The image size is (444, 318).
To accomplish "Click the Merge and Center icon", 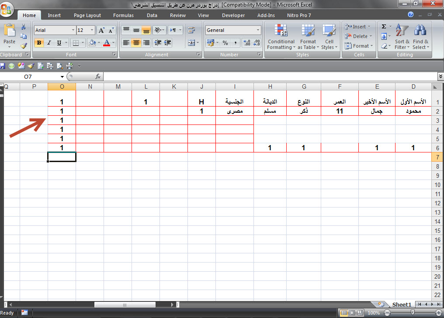I will [191, 43].
